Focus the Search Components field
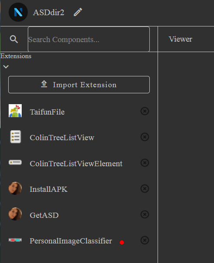This screenshot has width=214, height=263. point(89,39)
